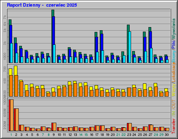The width and height of the screenshot is (178, 139).
Task: Click day 1's light orange transfer bar
Action: pyautogui.click(x=12, y=115)
